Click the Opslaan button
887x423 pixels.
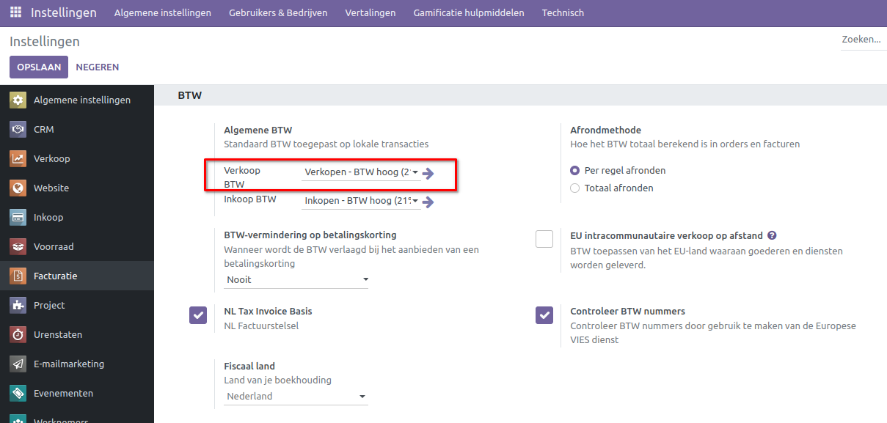click(38, 67)
